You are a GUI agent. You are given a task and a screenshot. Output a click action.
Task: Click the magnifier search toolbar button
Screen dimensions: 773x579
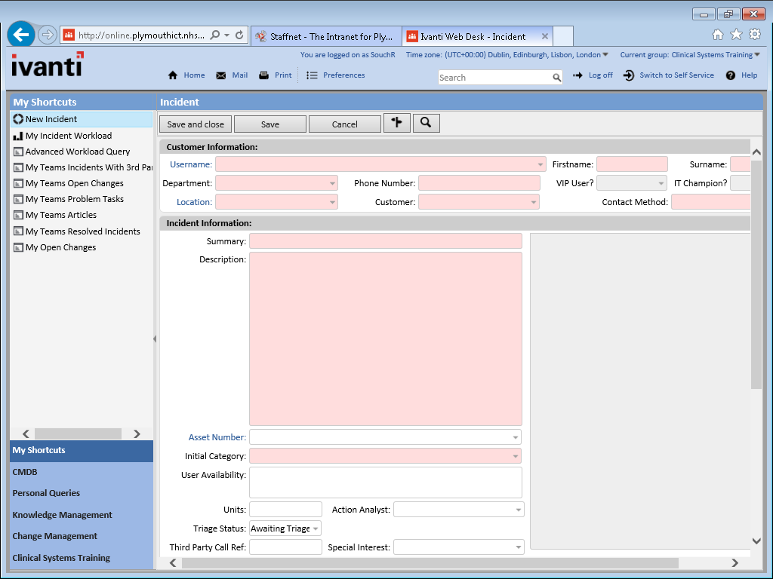[x=426, y=123]
